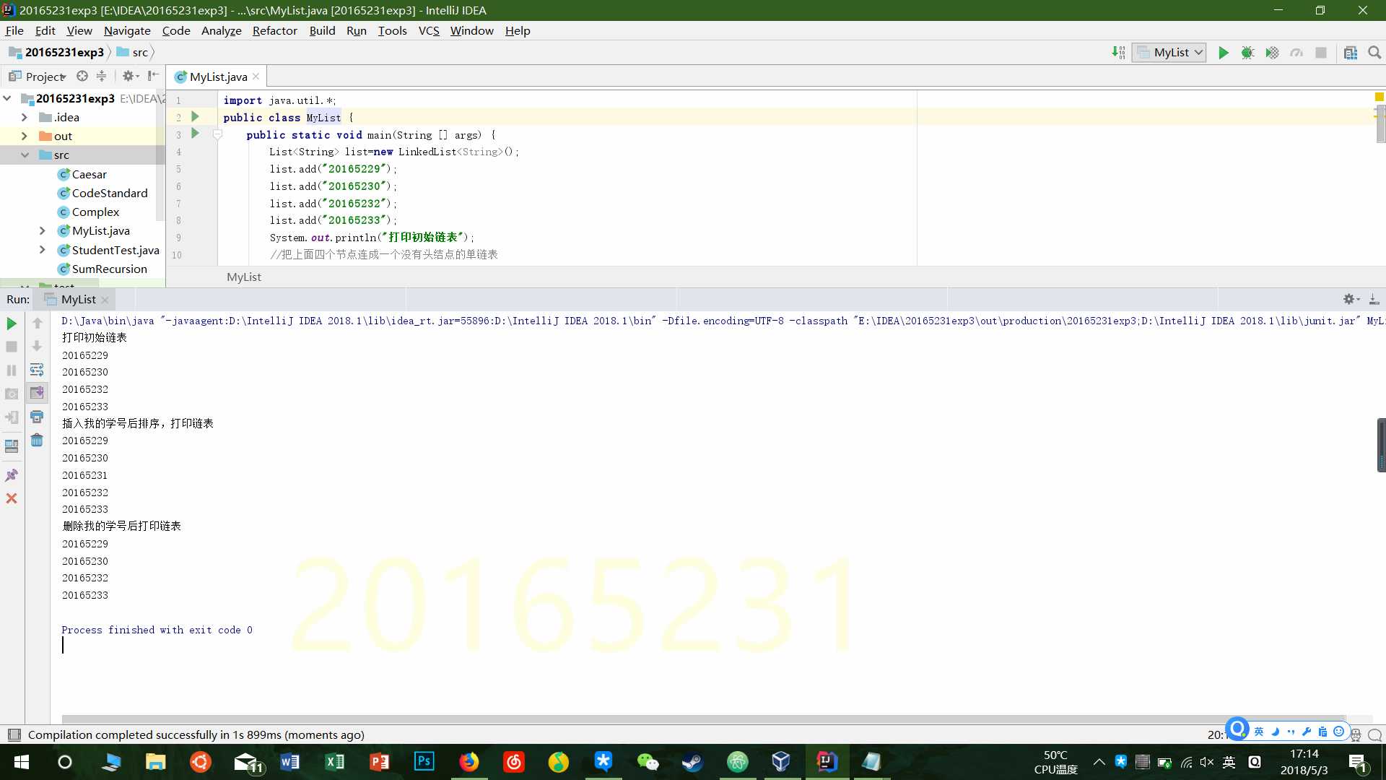Screen dimensions: 1386x780
Task: Click Pause Output icon in Run panel
Action: pyautogui.click(x=12, y=370)
